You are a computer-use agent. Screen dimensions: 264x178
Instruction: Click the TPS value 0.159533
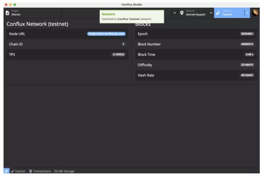point(118,54)
